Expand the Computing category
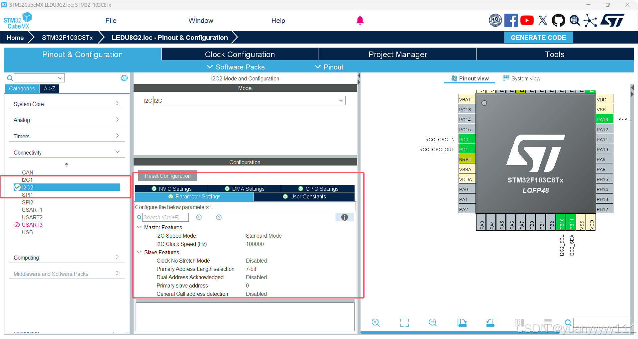Screen dimensions: 638x339 (x=66, y=258)
